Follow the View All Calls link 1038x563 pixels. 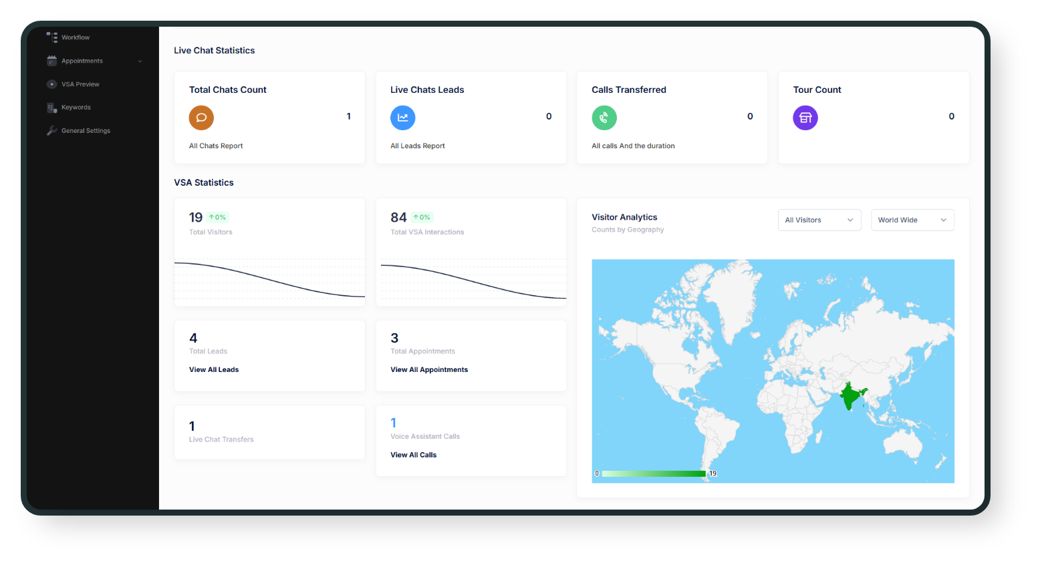coord(413,455)
